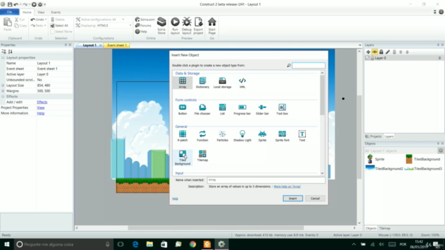Choose the Slider bar plugin
Screen dimensions: 445x250
click(x=262, y=109)
